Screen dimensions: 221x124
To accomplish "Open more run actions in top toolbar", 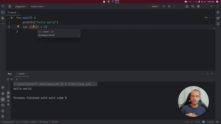I will [x=174, y=7].
